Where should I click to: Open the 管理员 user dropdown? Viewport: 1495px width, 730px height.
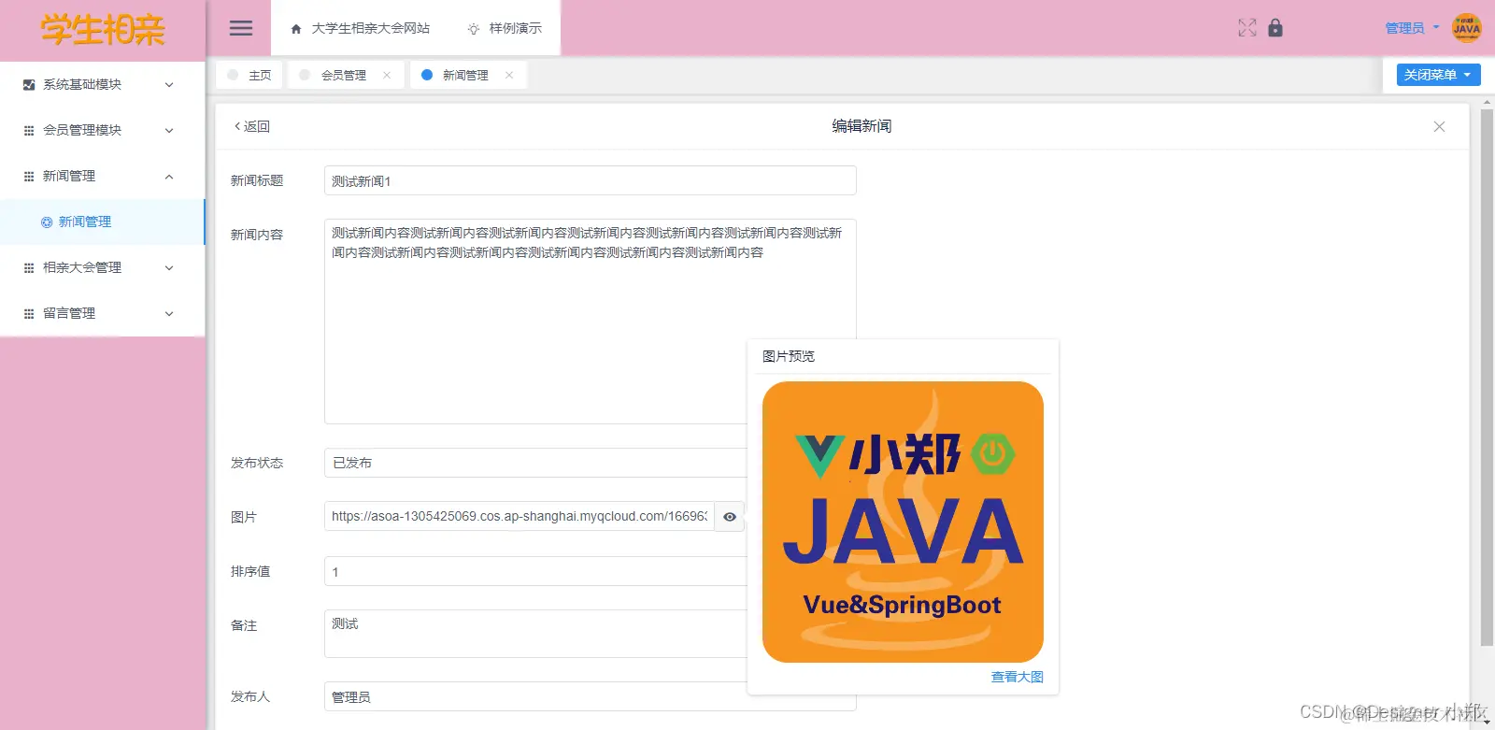coord(1412,28)
